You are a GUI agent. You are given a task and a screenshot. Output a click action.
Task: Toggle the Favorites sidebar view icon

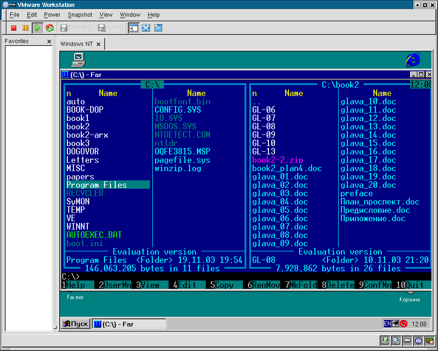[x=134, y=28]
